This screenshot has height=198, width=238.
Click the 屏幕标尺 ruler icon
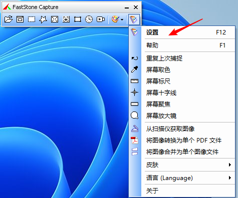pyautogui.click(x=135, y=81)
